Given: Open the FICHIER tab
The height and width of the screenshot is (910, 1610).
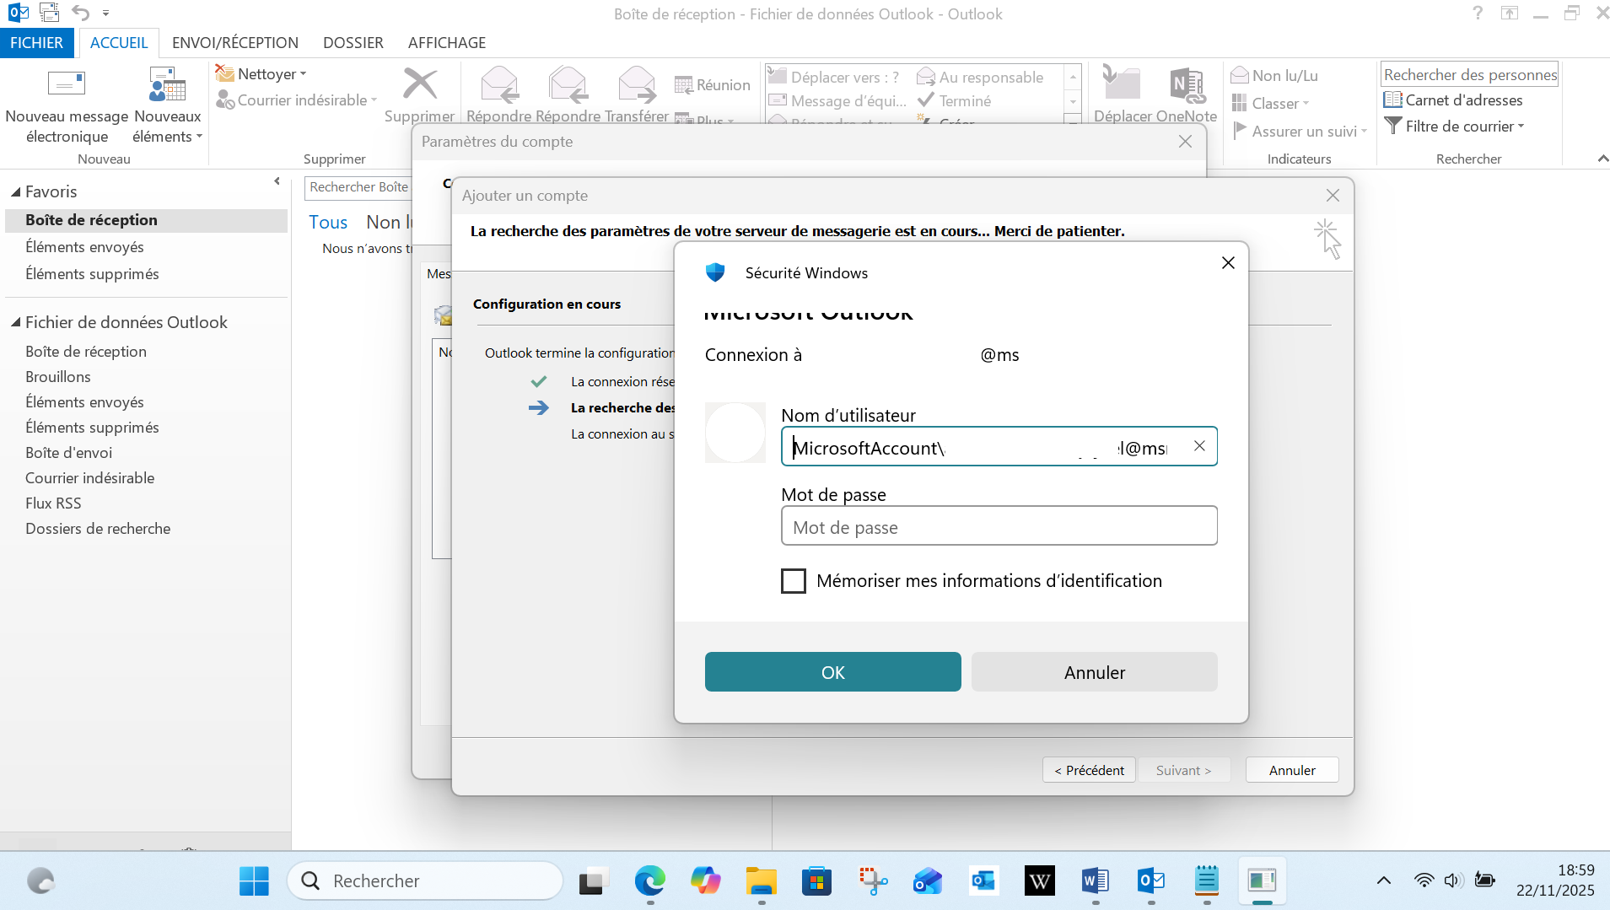Looking at the screenshot, I should pos(36,43).
